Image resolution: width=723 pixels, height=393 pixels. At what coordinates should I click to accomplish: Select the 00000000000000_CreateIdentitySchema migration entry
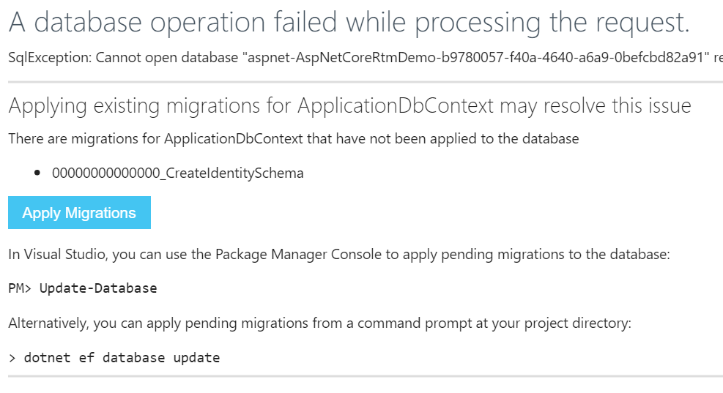tap(177, 173)
